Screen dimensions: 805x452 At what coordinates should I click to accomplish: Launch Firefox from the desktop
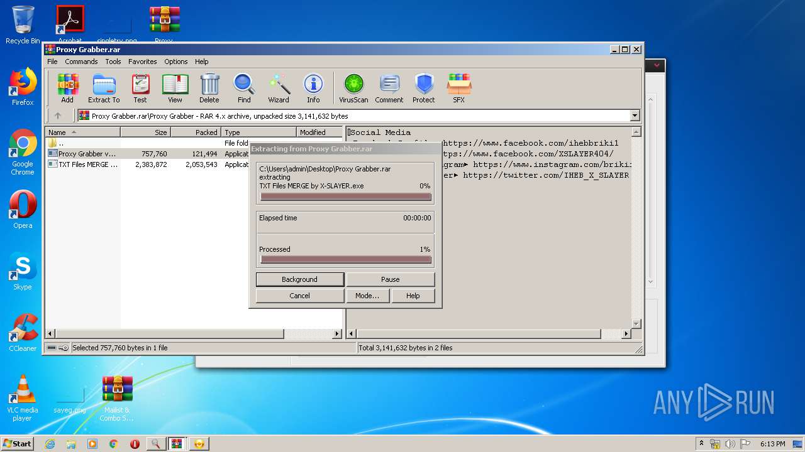(23, 87)
